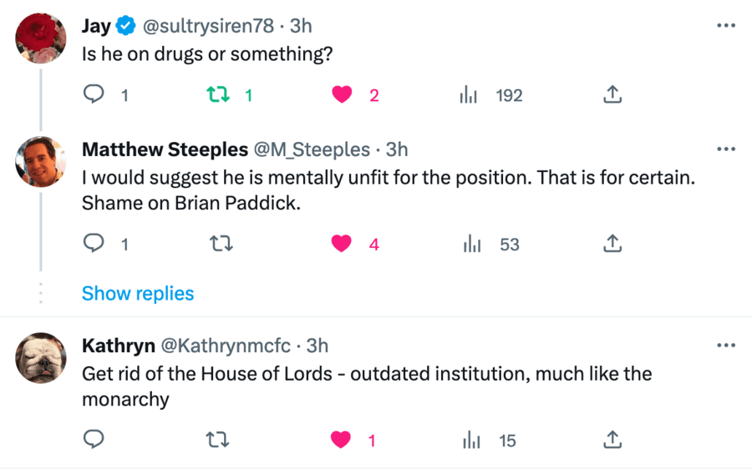Unlike Matthew Steeples' tweet
Viewport: 752px width, 474px height.
[342, 245]
